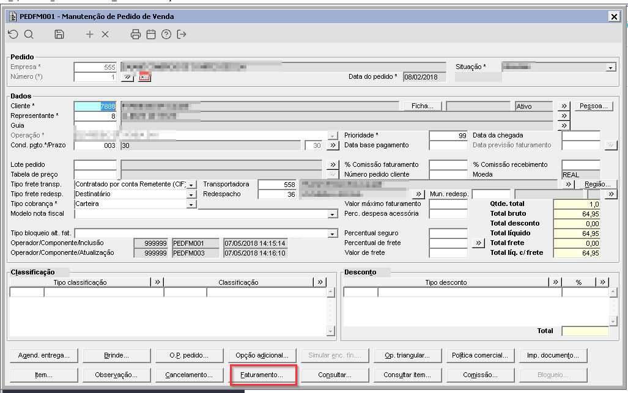Open Op. triangular... button
The height and width of the screenshot is (393, 628).
coord(407,355)
